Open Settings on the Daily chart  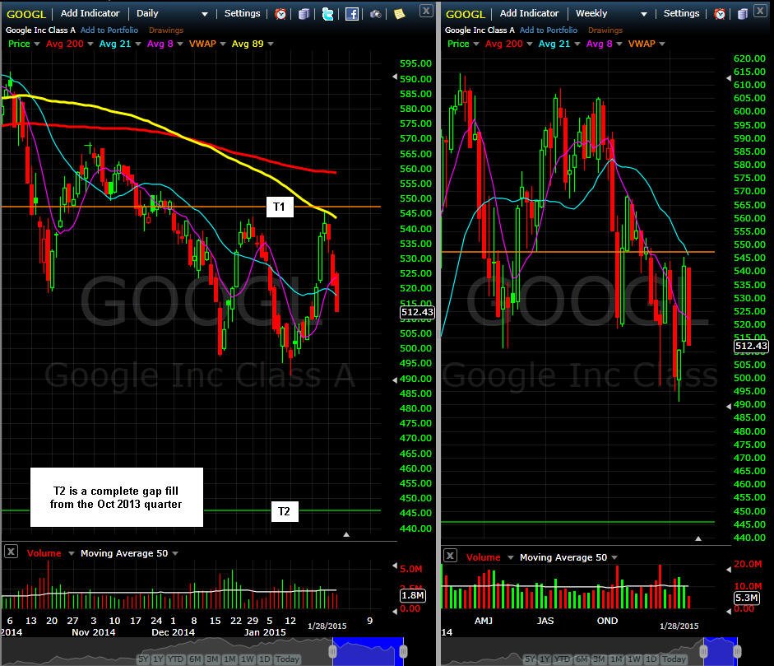pos(243,13)
